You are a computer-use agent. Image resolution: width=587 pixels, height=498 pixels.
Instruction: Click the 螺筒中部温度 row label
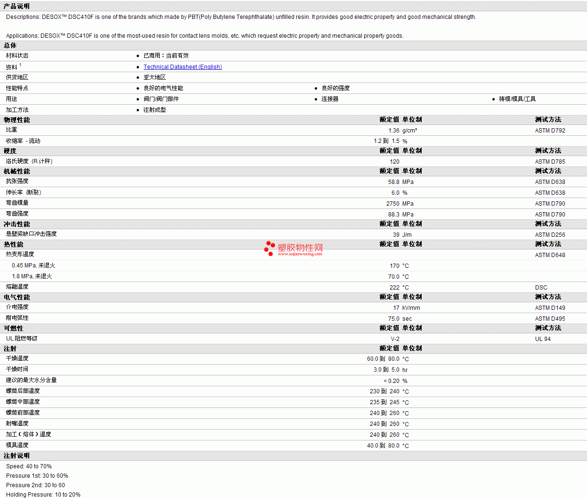(x=23, y=402)
